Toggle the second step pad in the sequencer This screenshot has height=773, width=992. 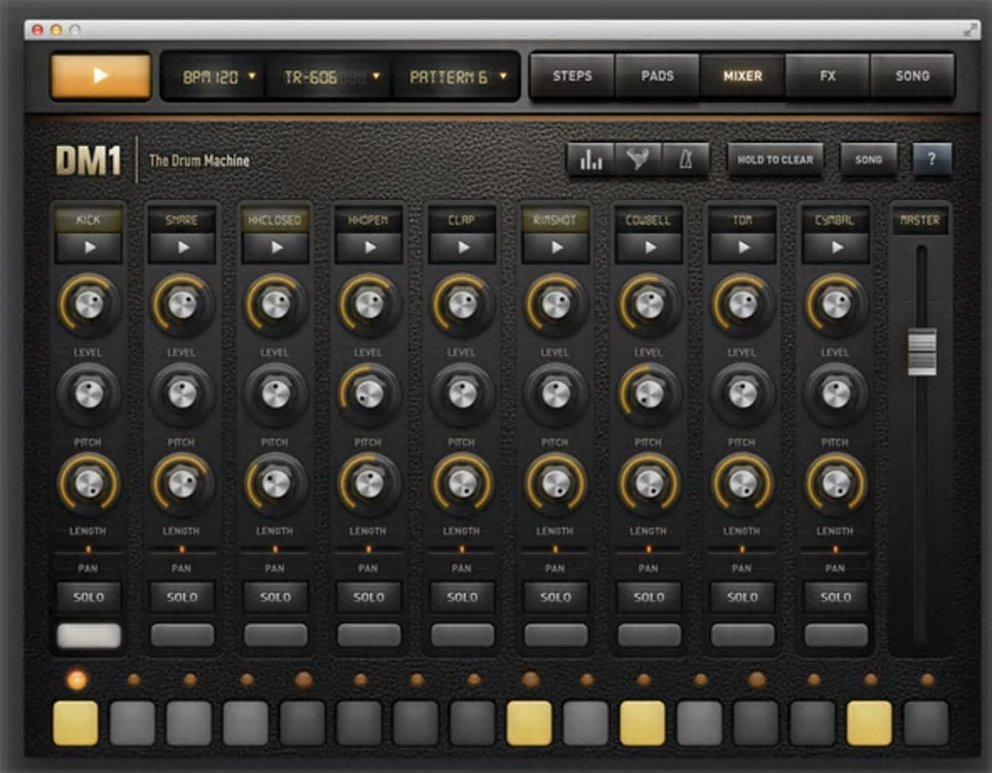(x=133, y=722)
